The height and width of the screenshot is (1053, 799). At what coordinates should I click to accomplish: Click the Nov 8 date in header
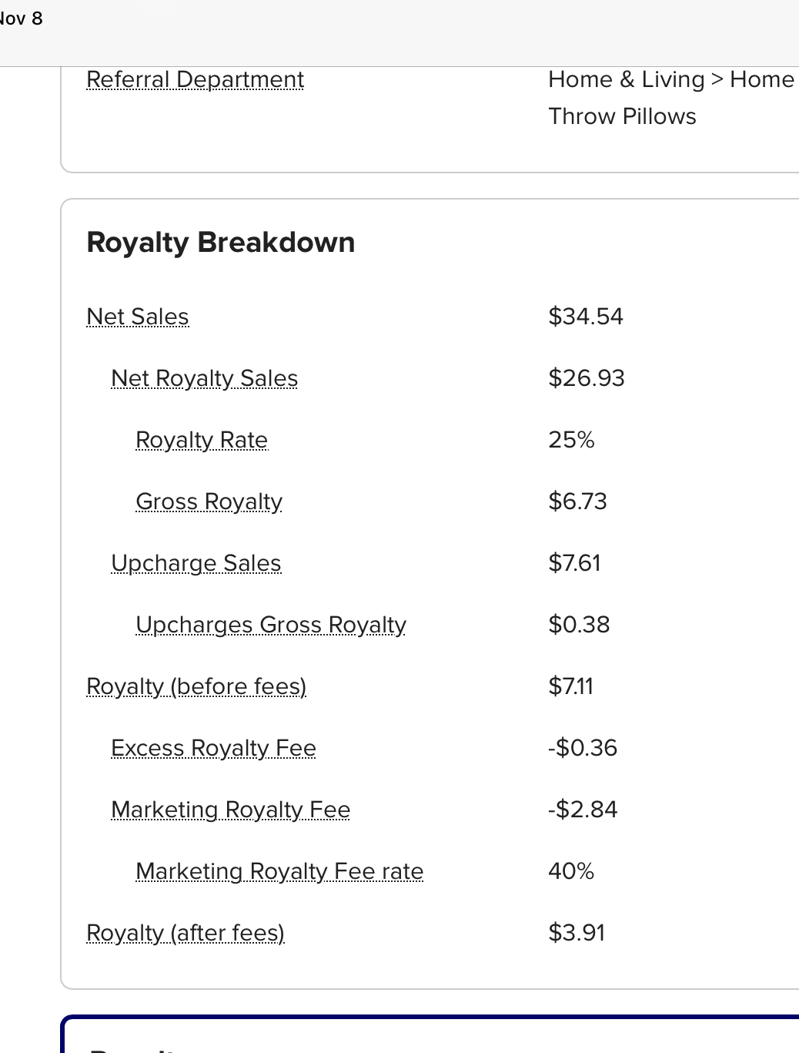click(x=21, y=18)
